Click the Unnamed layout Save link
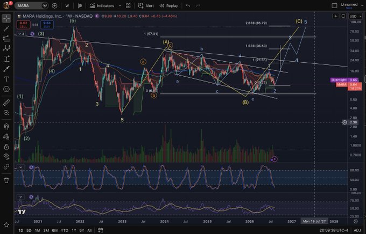This screenshot has height=234, width=366. pos(349,8)
